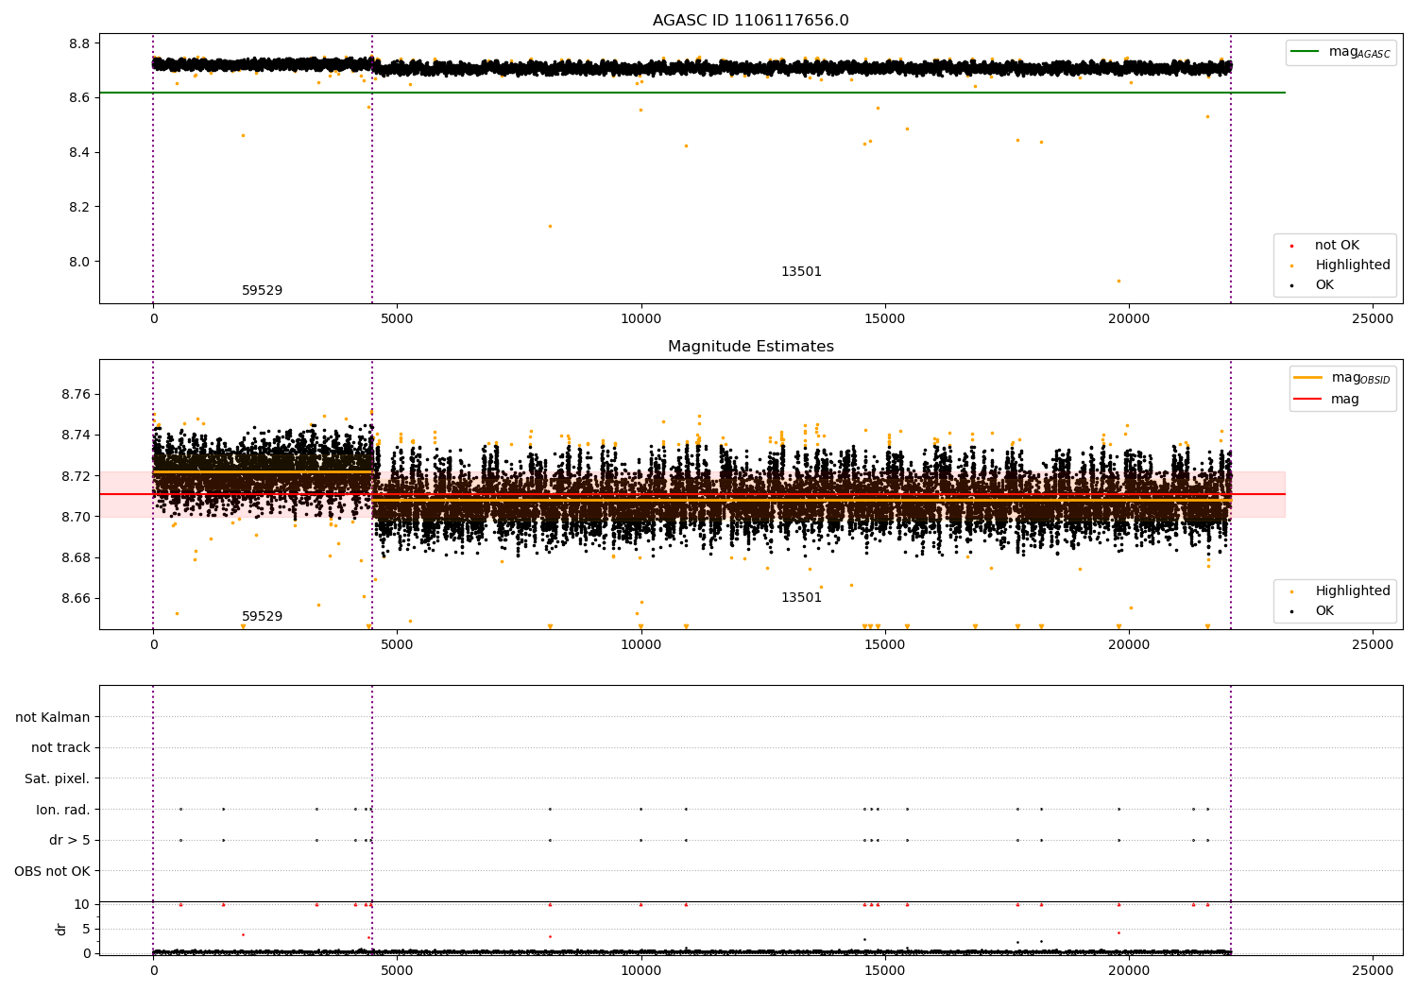Click the obsid label '59529' in the top plot
1417x992 pixels.
click(x=263, y=291)
